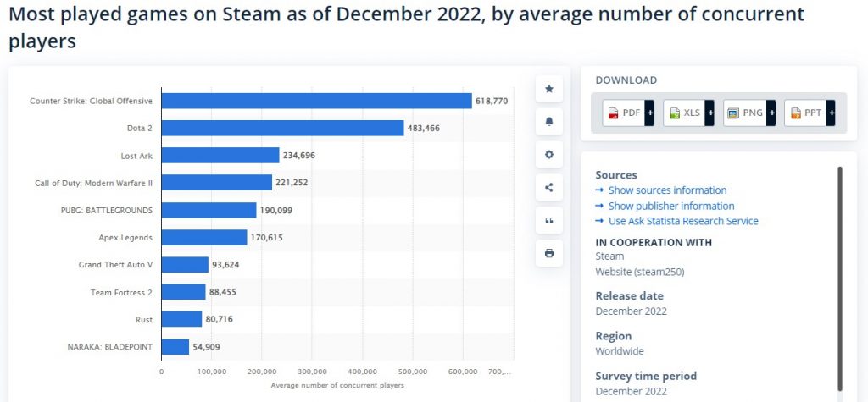Click the value label 190,099

(276, 210)
